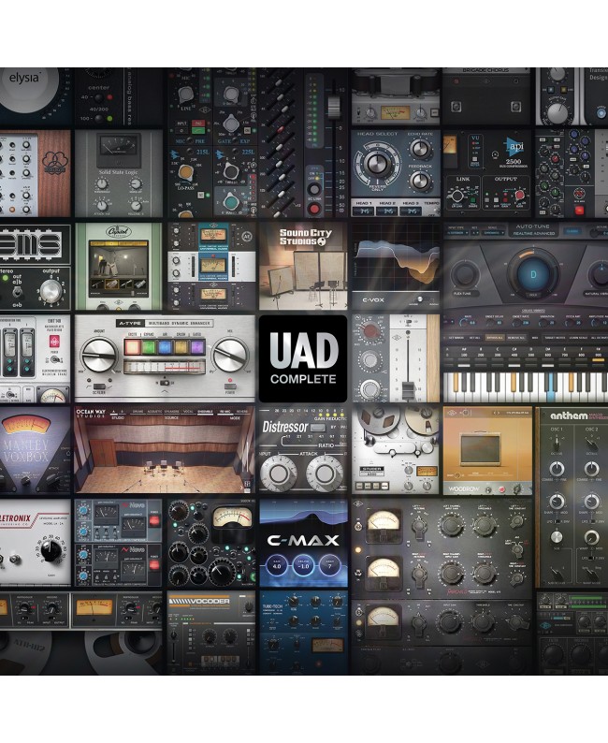Click the anthem synthesizer logo

pyautogui.click(x=569, y=415)
